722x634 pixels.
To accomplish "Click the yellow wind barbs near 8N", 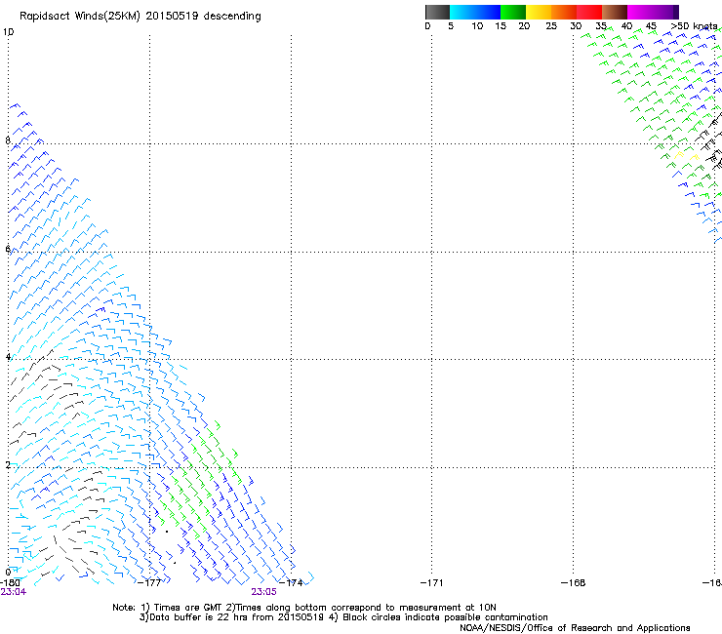I will [686, 156].
